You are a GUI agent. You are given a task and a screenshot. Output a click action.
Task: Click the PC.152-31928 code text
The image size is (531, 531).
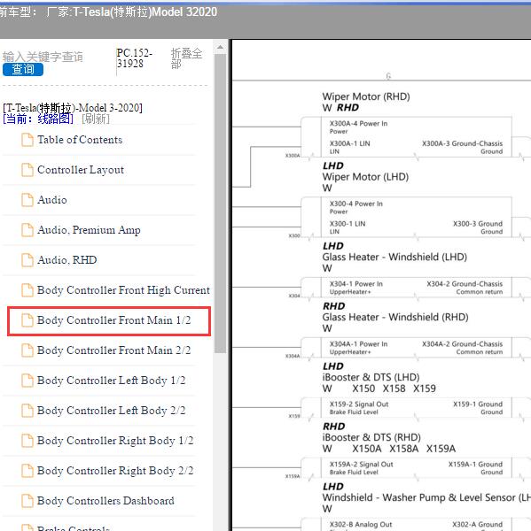pos(135,58)
